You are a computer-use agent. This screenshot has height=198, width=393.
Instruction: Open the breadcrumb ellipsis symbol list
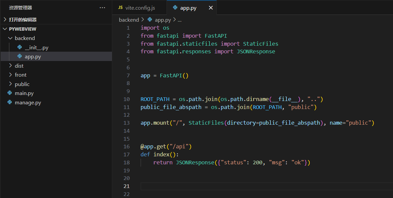[180, 20]
